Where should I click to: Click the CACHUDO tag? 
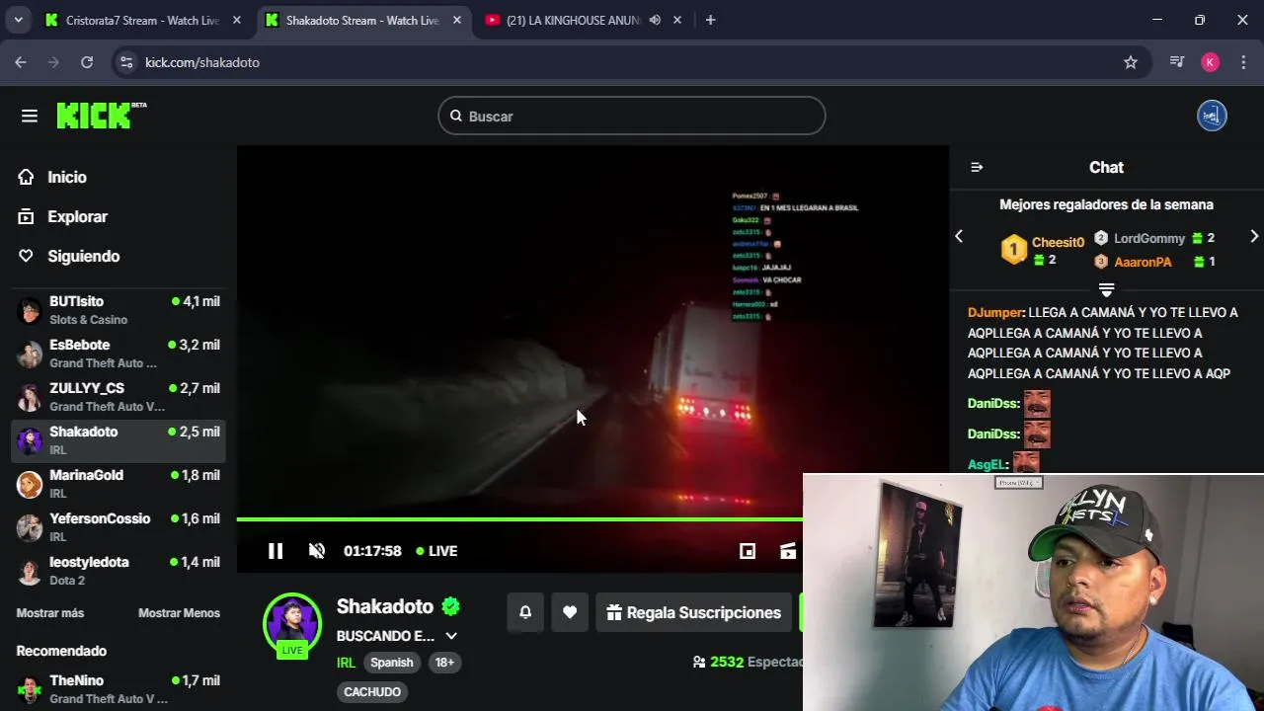(372, 692)
